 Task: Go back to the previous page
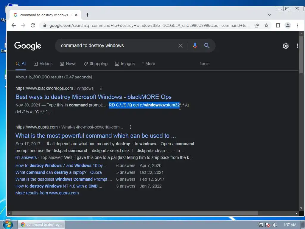14,25
